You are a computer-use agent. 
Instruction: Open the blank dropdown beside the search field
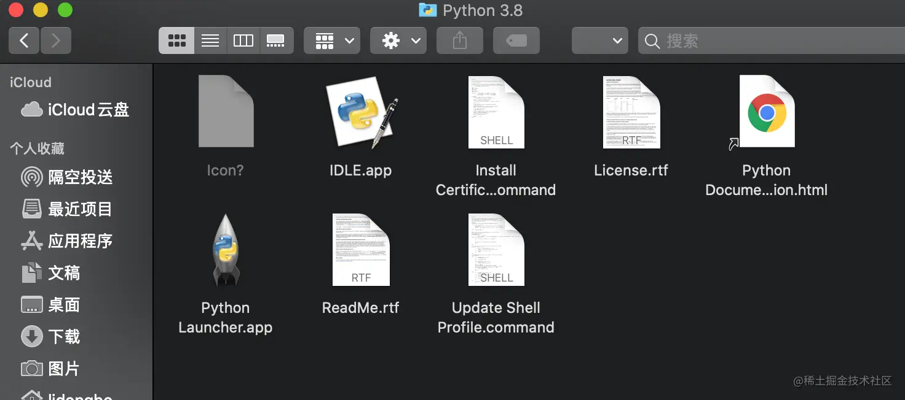pyautogui.click(x=600, y=40)
